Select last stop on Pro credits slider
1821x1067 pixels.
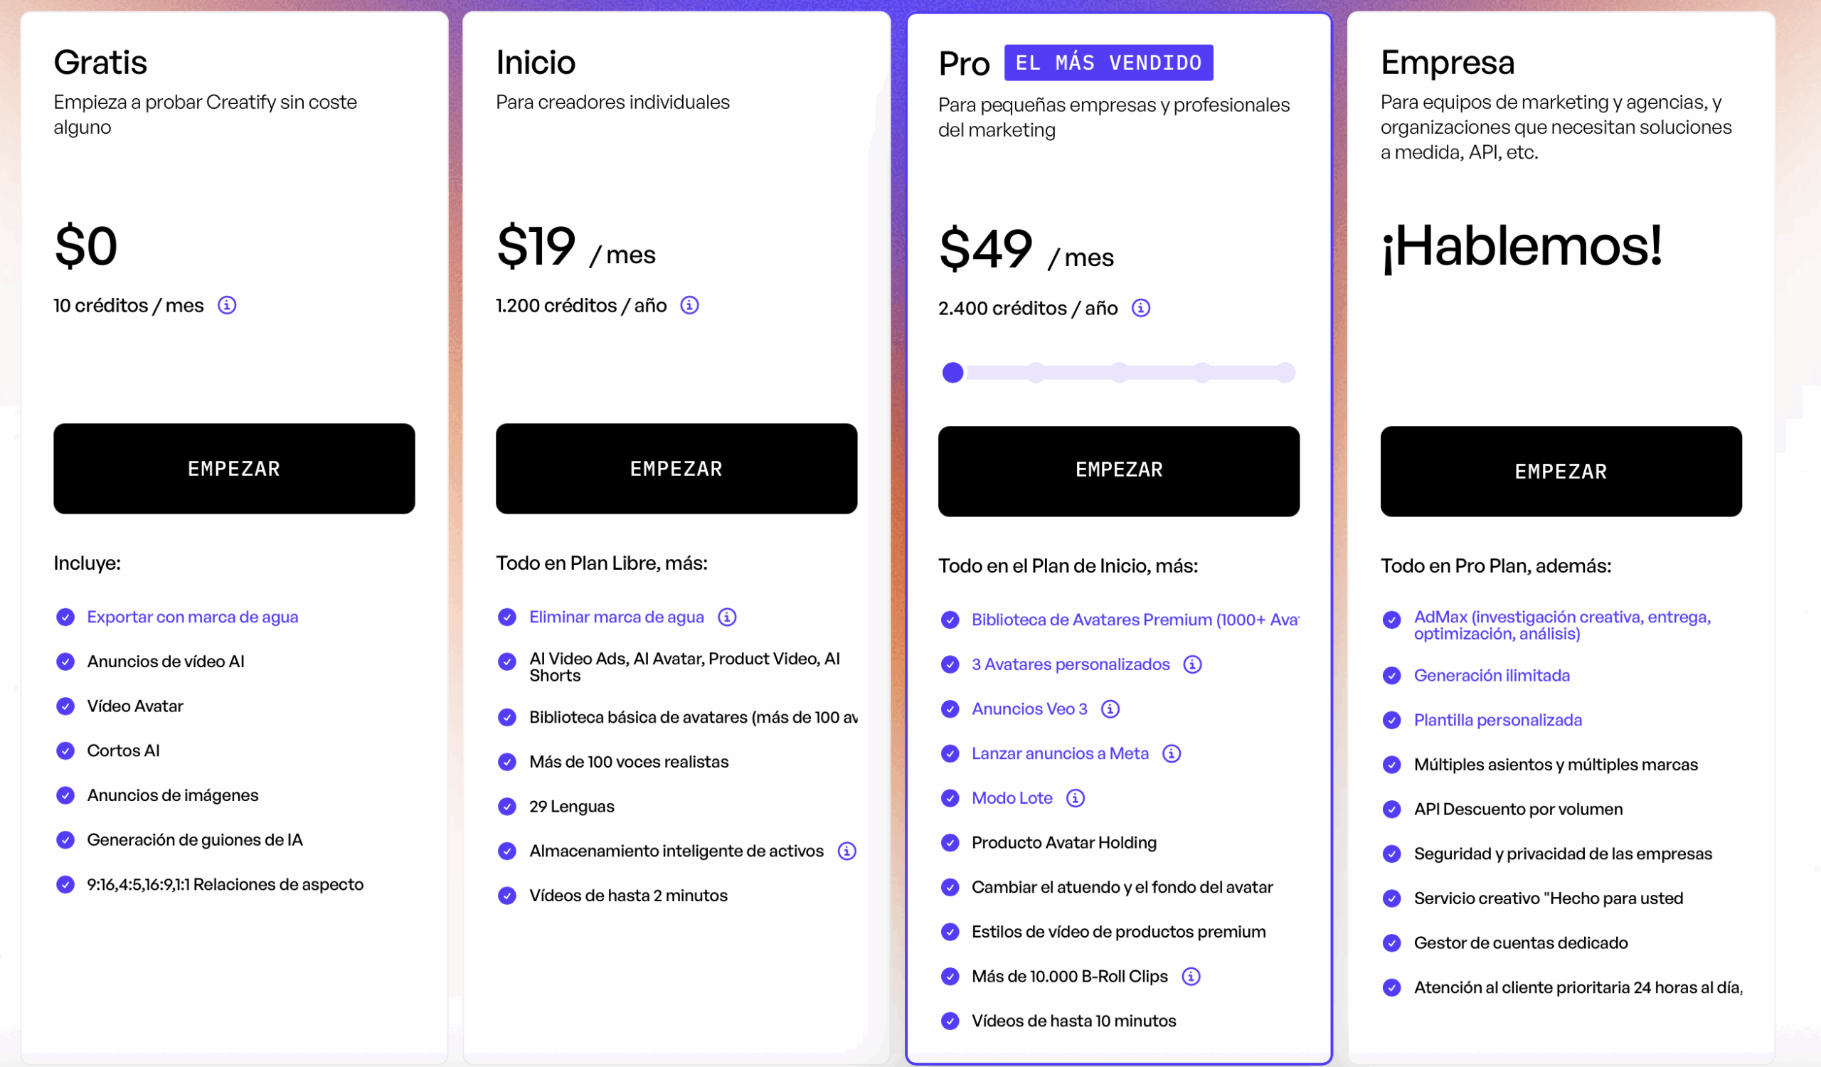[1285, 373]
